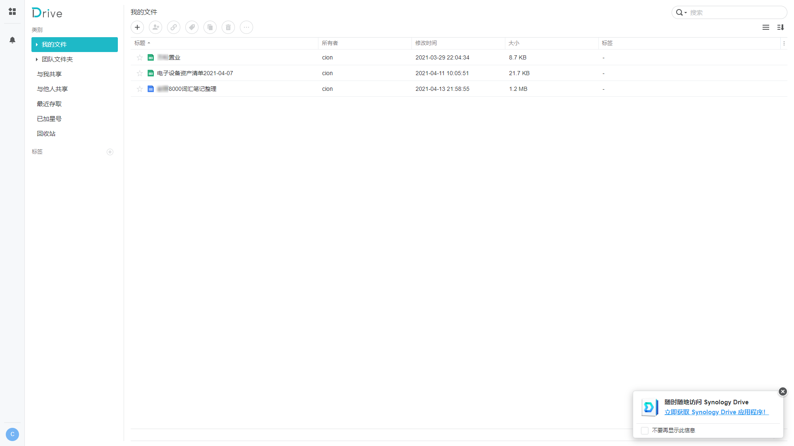
Task: Open the more actions ellipsis button
Action: [x=246, y=27]
